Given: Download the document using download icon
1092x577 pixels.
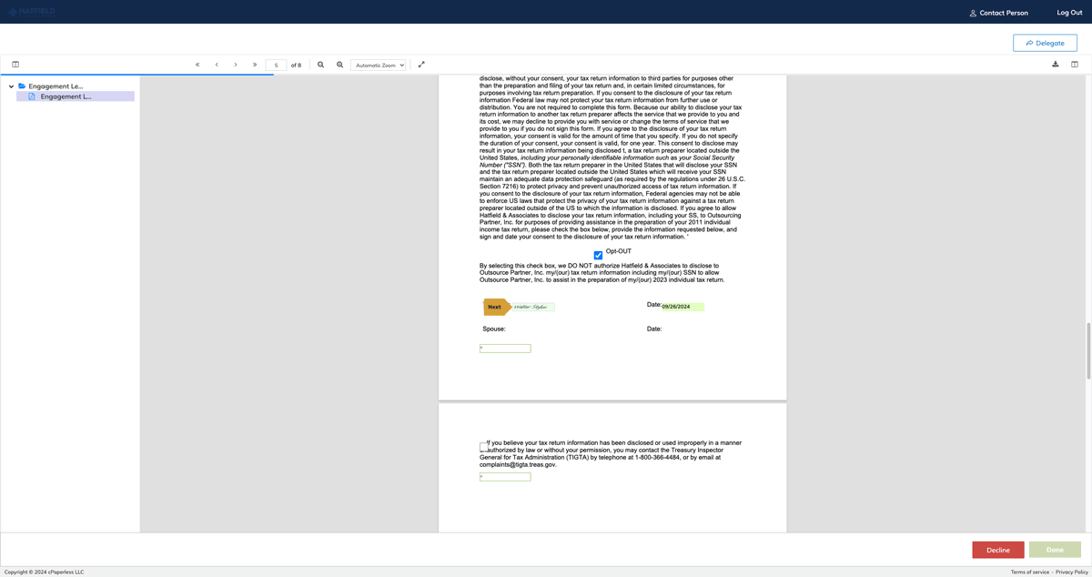Looking at the screenshot, I should (1055, 64).
